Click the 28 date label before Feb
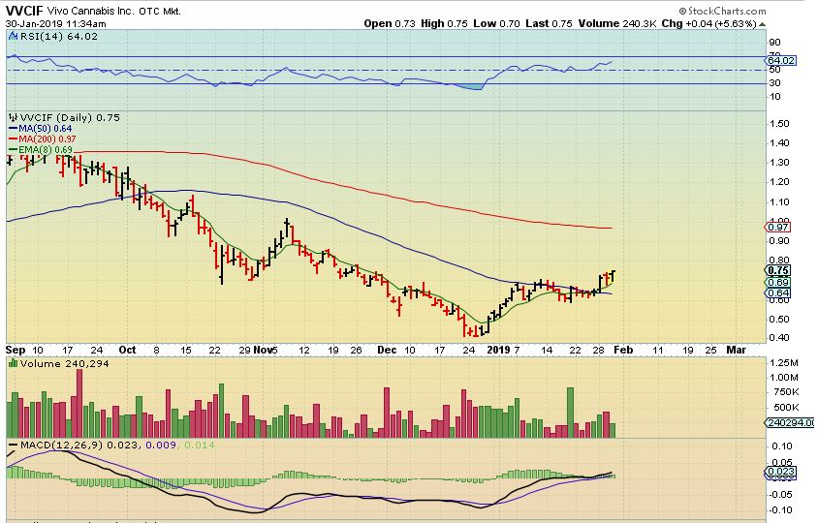 (x=598, y=351)
